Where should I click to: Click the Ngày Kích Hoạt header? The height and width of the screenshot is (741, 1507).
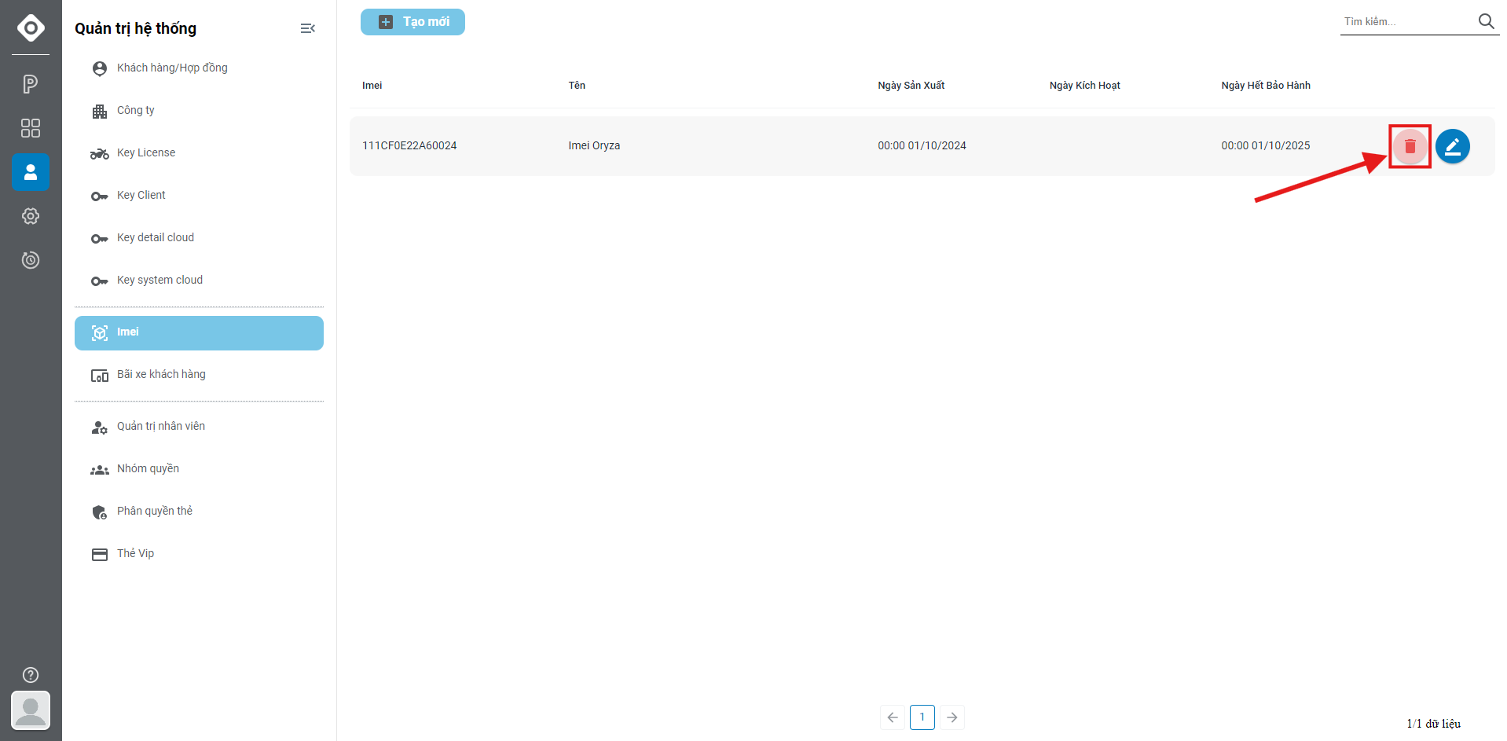(1085, 86)
